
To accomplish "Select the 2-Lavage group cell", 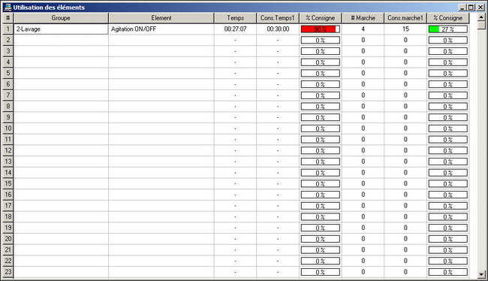I will pos(61,29).
